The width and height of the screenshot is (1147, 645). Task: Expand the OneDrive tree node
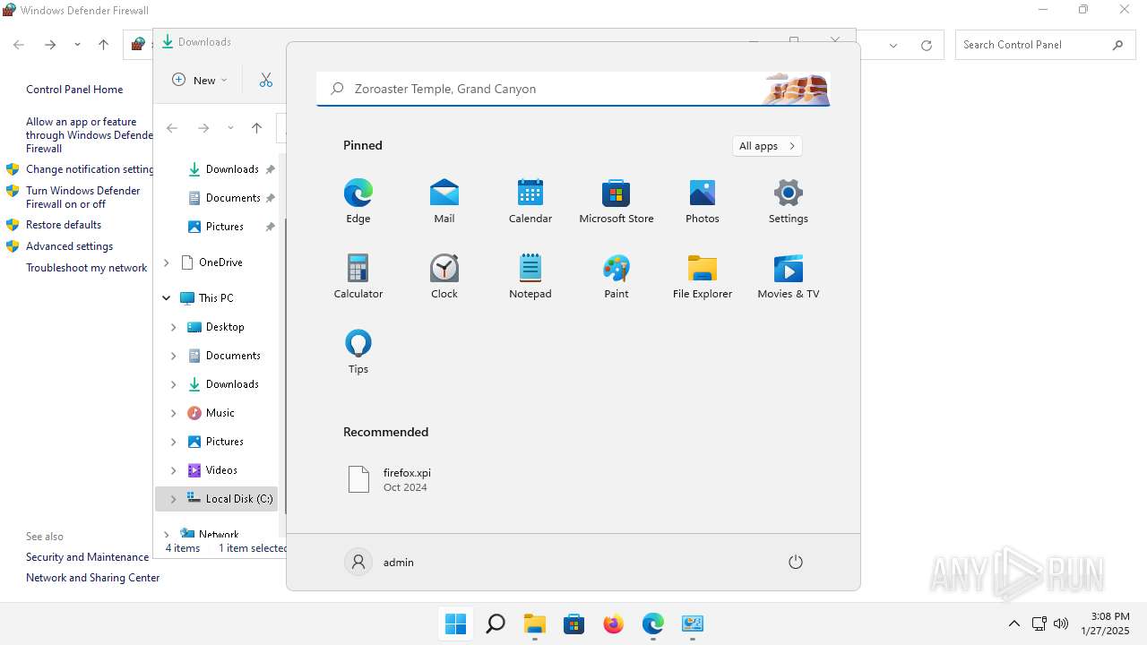(x=166, y=262)
